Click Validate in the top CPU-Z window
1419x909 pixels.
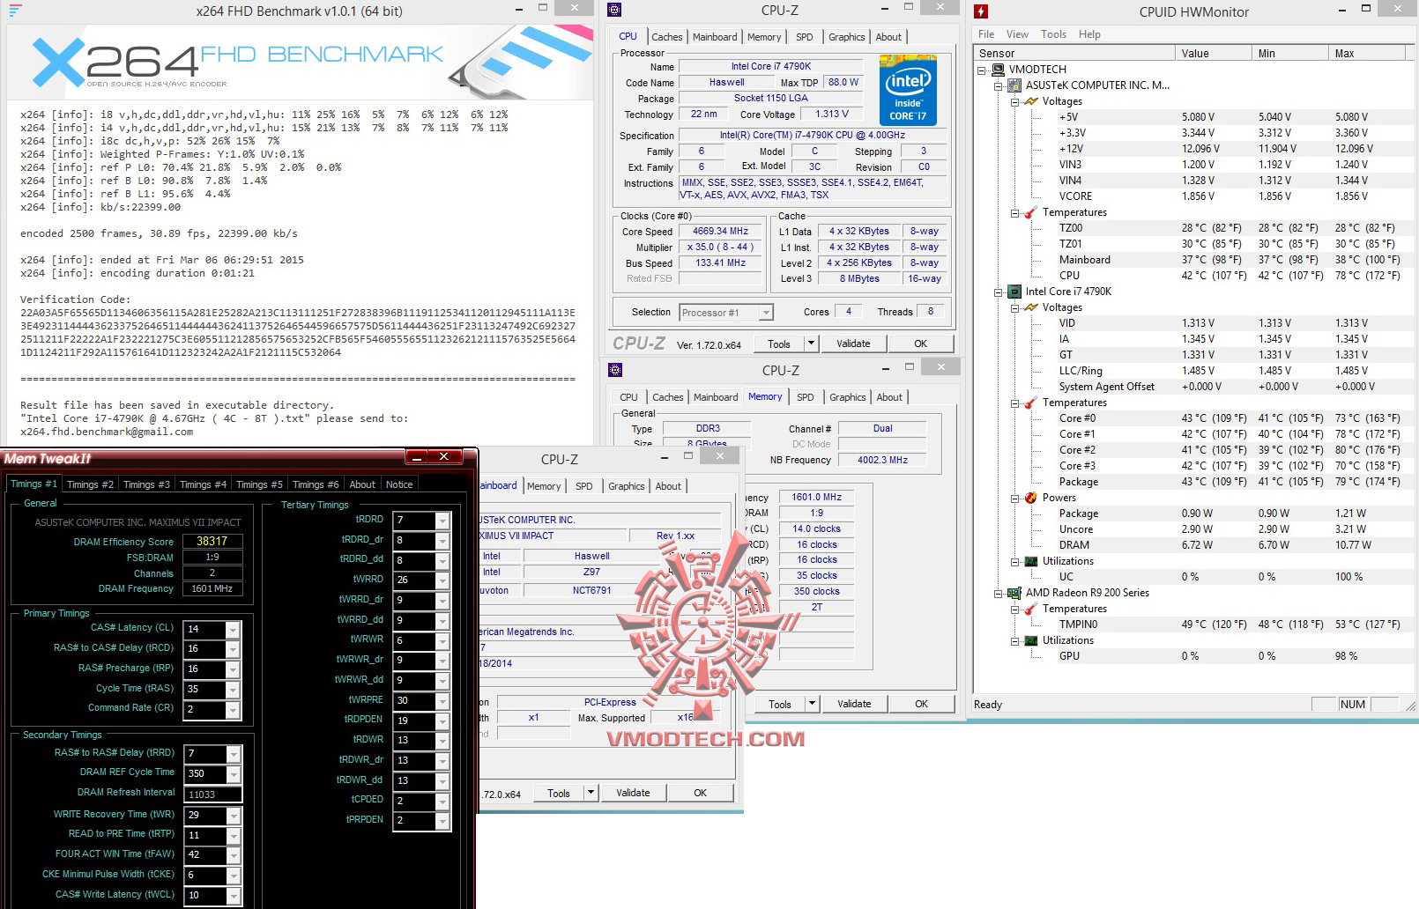pyautogui.click(x=853, y=344)
